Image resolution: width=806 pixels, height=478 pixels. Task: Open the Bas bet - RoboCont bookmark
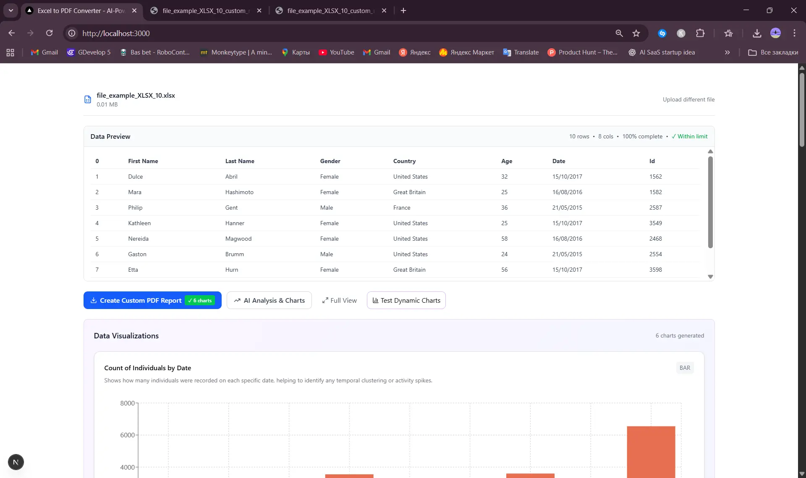(x=155, y=52)
